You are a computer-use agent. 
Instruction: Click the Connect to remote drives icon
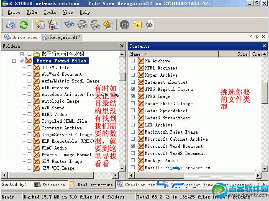pos(11,25)
